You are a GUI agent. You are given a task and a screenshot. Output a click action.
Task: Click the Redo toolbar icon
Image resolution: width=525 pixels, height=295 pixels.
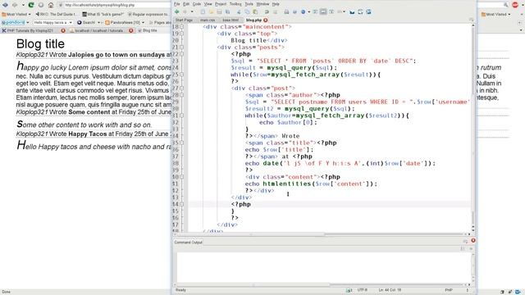(x=275, y=11)
